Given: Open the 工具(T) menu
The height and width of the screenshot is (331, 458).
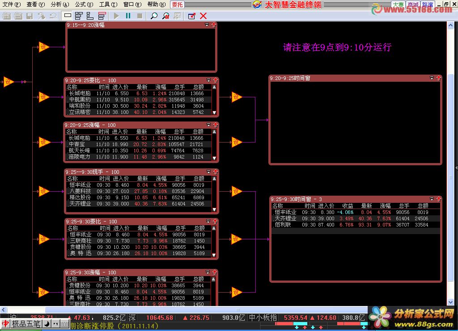Looking at the screenshot, I should point(108,4).
